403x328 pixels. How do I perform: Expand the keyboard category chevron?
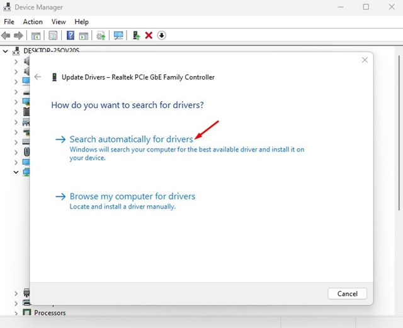pos(16,142)
